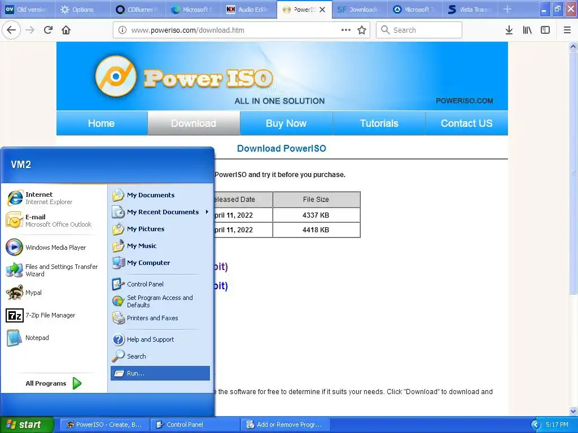
Task: Launch Internet Explorer from Start menu
Action: 54,198
